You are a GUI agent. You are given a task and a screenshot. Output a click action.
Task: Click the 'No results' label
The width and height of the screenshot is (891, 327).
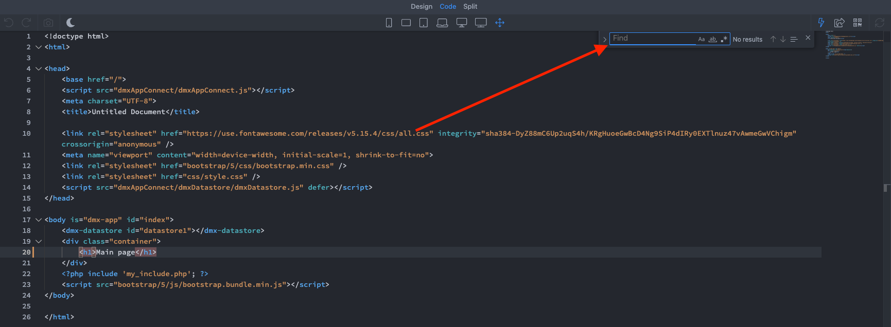pos(747,40)
